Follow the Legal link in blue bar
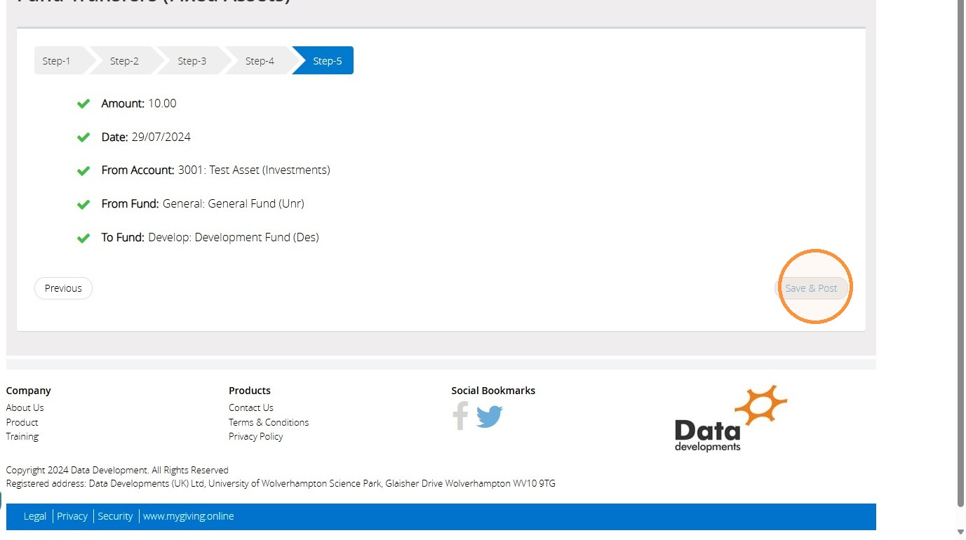Viewport: 966px width, 540px height. (35, 516)
